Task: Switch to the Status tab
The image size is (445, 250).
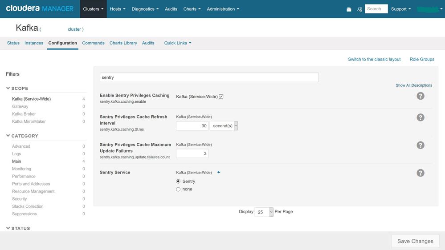Action: pyautogui.click(x=13, y=43)
